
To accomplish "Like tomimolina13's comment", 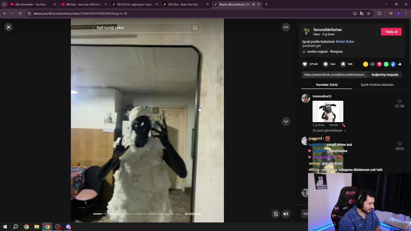I will (x=399, y=101).
